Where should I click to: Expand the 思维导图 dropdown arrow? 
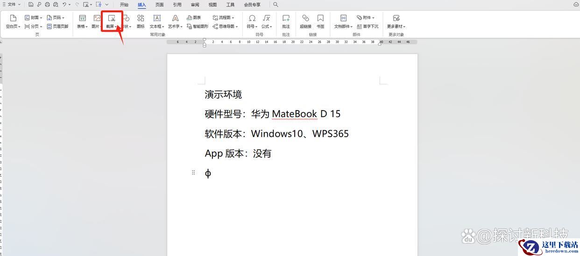(237, 27)
